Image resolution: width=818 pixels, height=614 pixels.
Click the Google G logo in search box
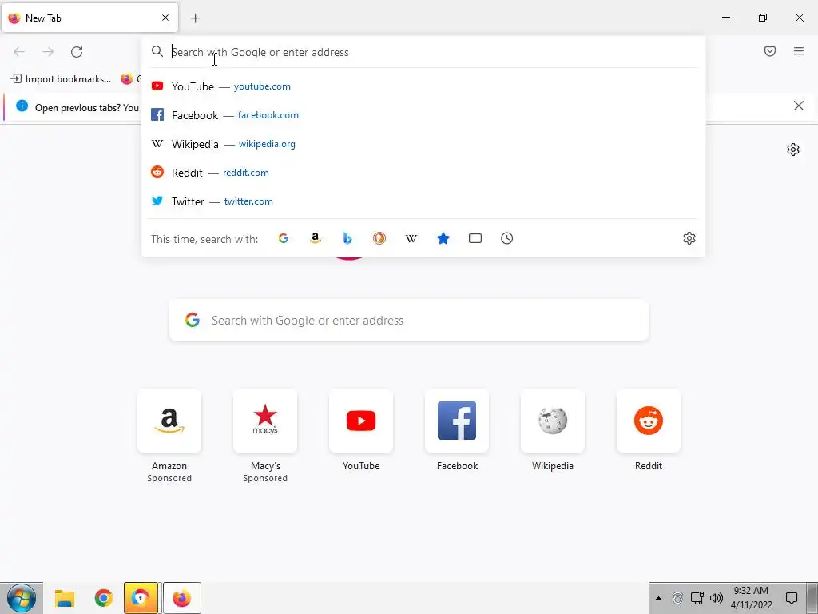(193, 320)
